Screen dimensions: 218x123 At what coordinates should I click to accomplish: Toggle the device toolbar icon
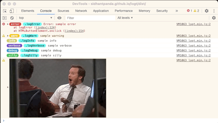(x=12, y=11)
